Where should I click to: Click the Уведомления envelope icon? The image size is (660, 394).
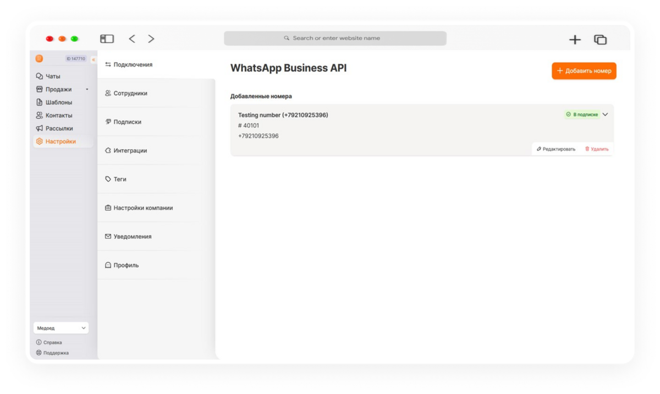108,237
